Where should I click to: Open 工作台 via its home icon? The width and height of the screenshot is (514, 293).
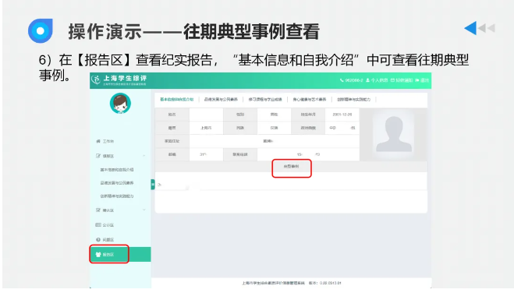98,141
